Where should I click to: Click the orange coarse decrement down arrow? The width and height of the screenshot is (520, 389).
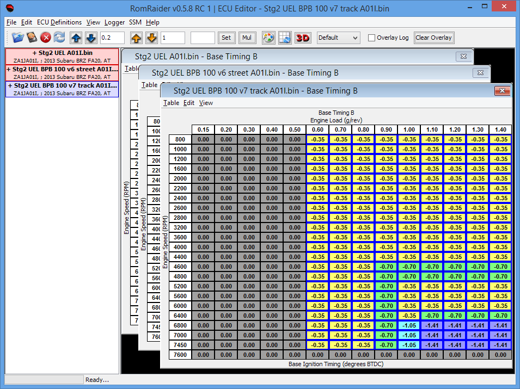[x=152, y=38]
